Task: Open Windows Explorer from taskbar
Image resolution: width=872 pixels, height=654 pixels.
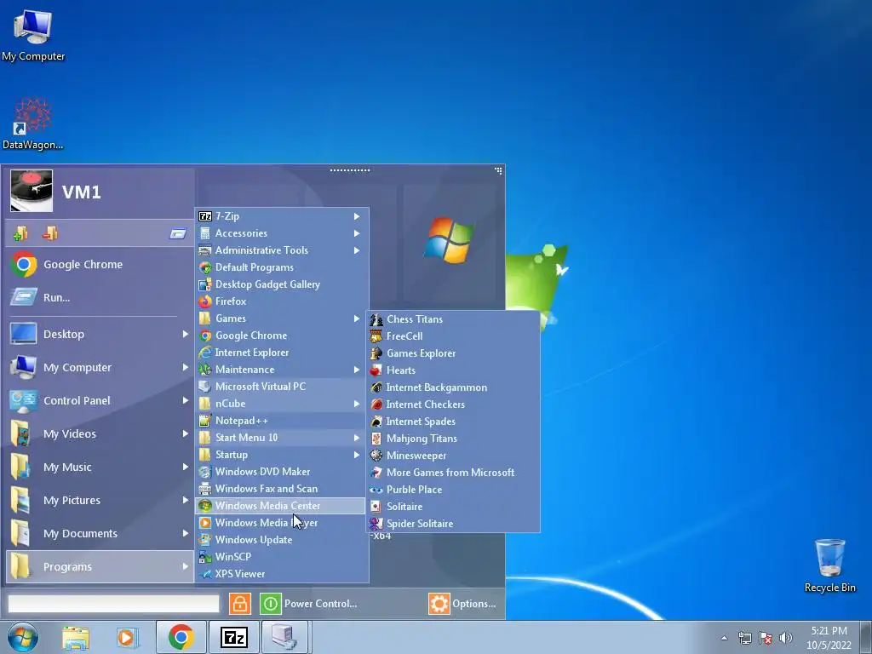Action: tap(76, 637)
